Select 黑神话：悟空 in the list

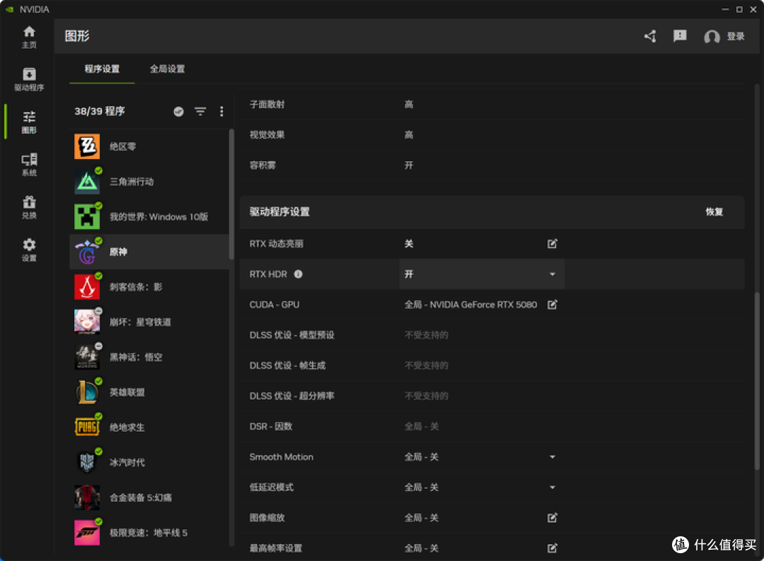click(149, 357)
